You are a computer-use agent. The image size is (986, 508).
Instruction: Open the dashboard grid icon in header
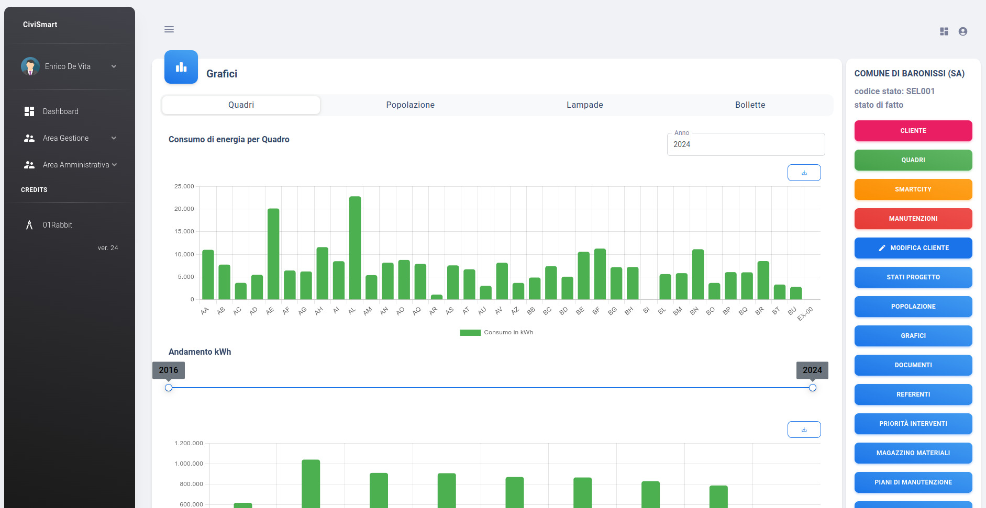(x=944, y=31)
